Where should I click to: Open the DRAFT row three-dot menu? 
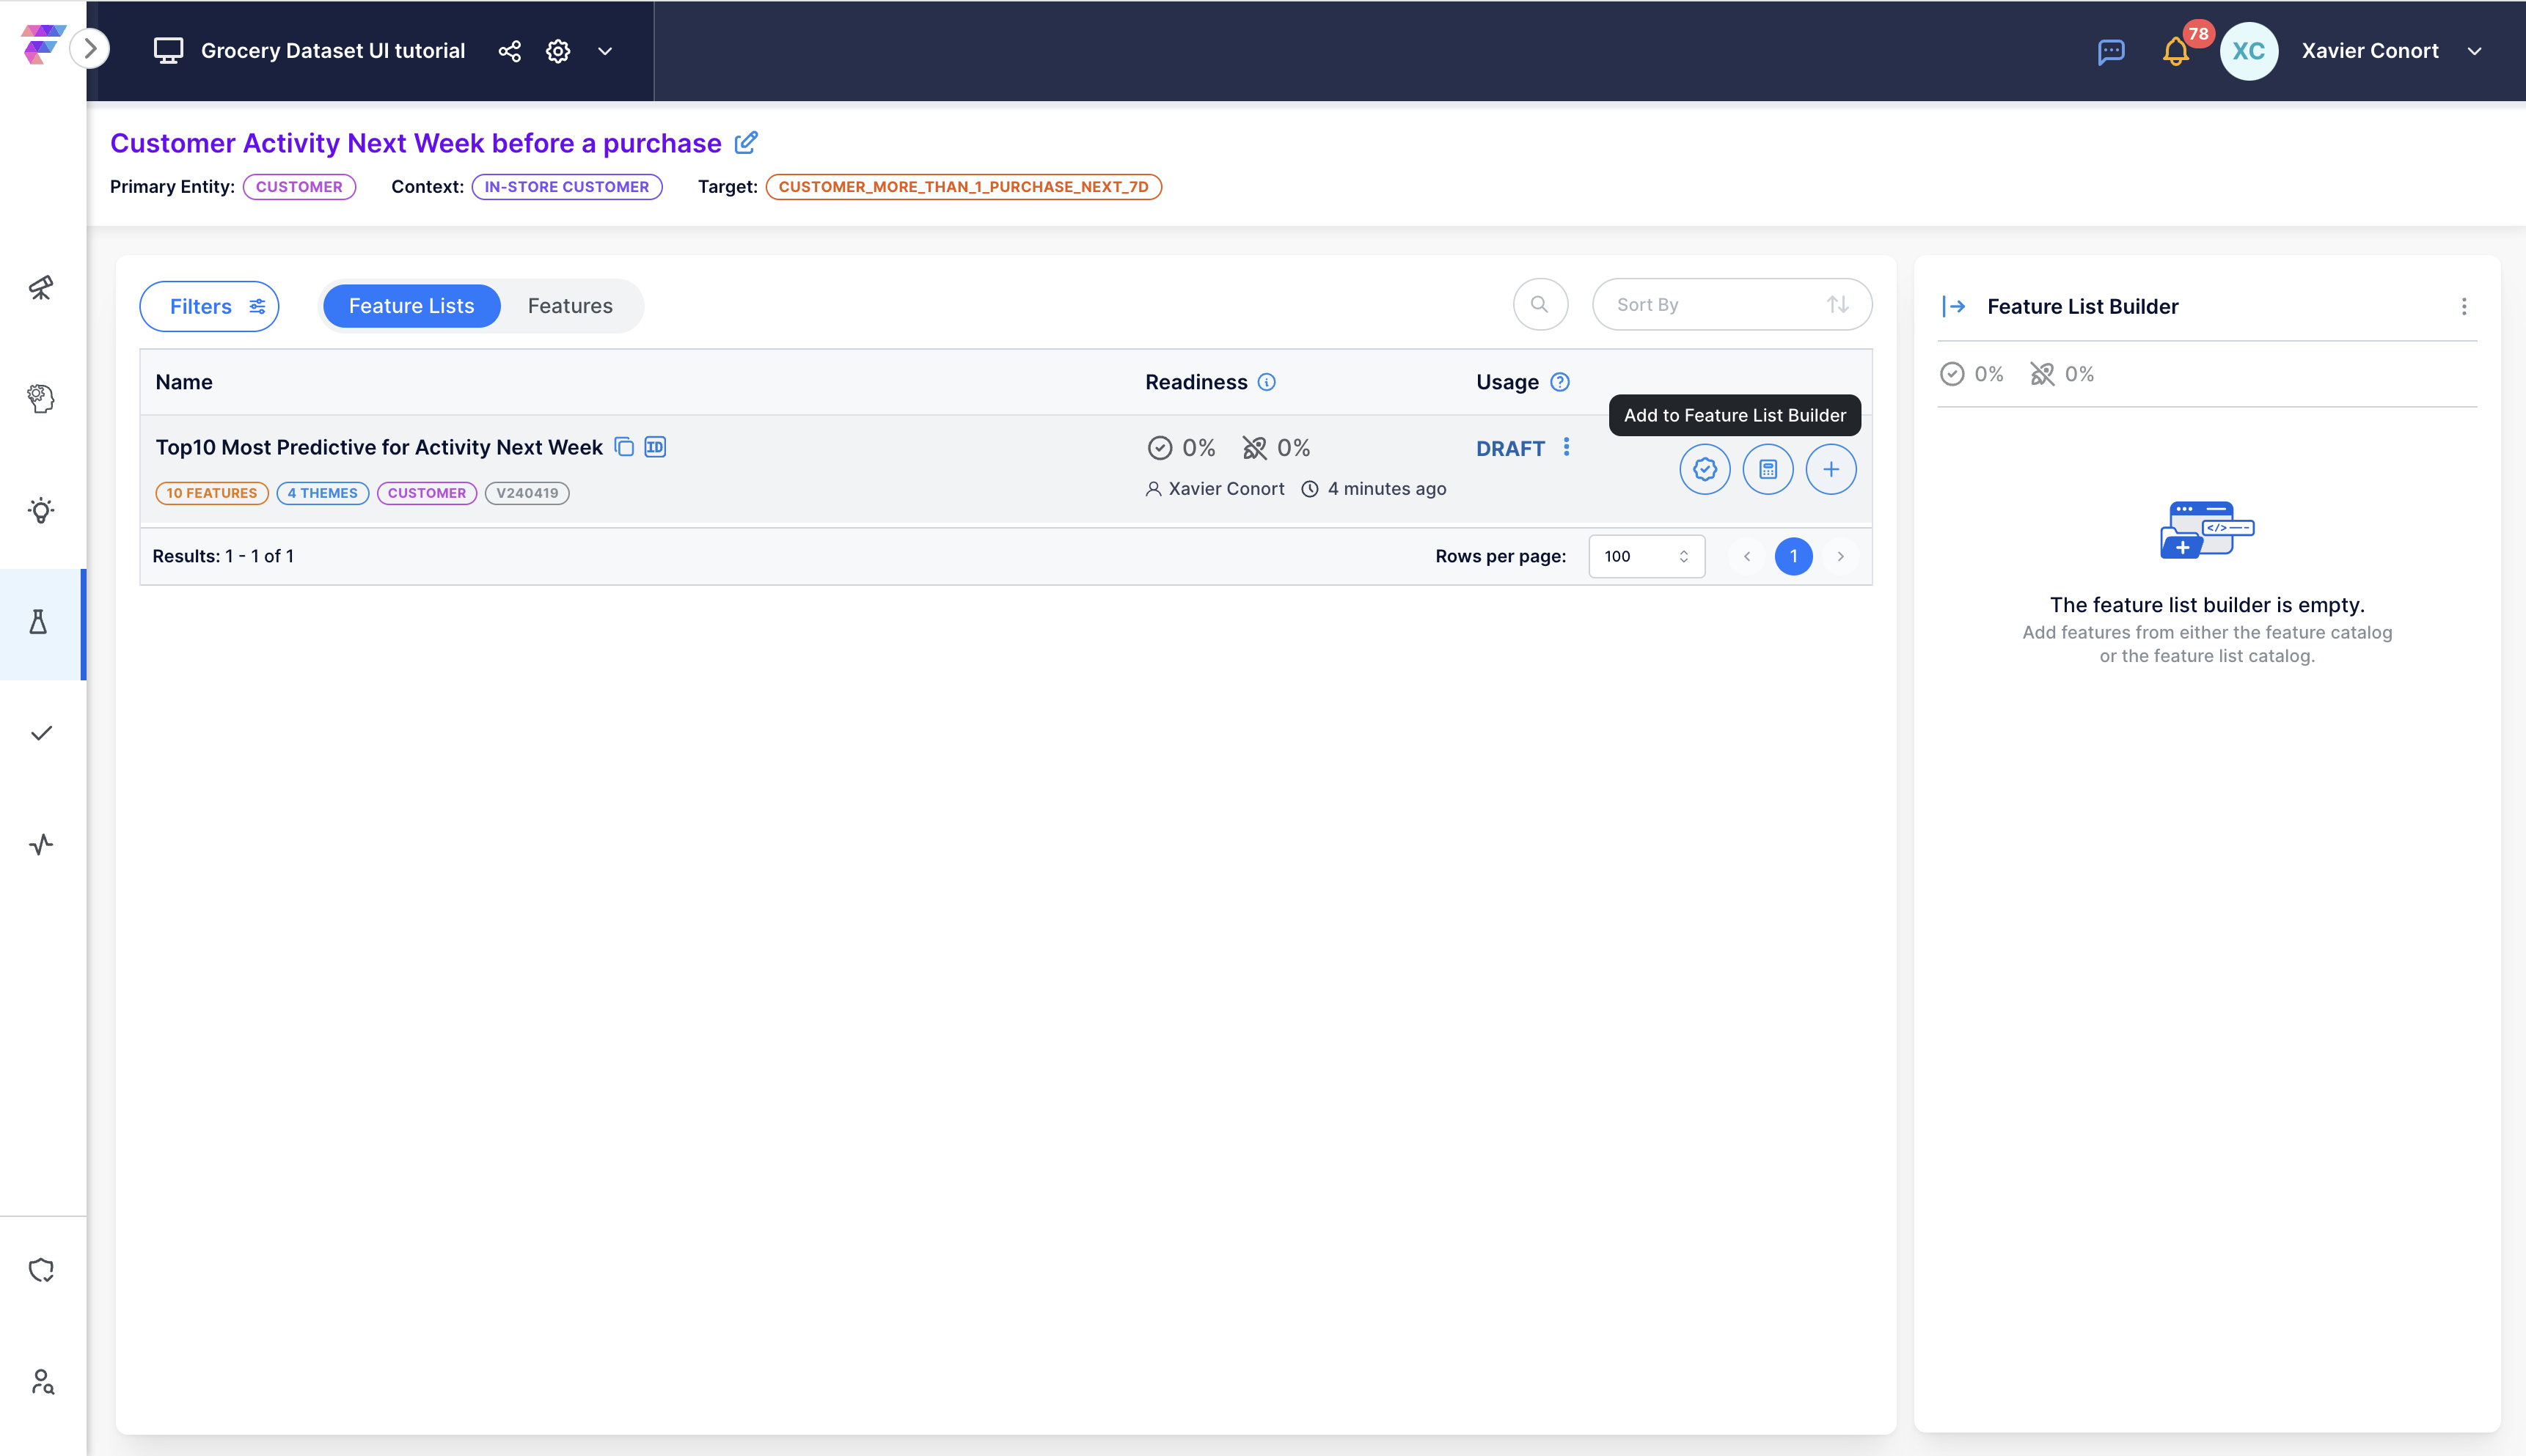1567,447
